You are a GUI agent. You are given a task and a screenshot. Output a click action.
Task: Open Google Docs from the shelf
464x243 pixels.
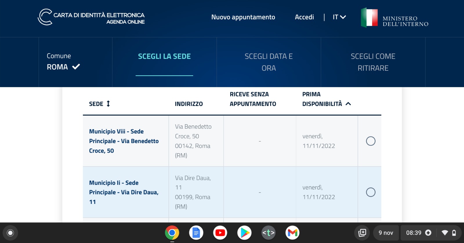click(196, 233)
